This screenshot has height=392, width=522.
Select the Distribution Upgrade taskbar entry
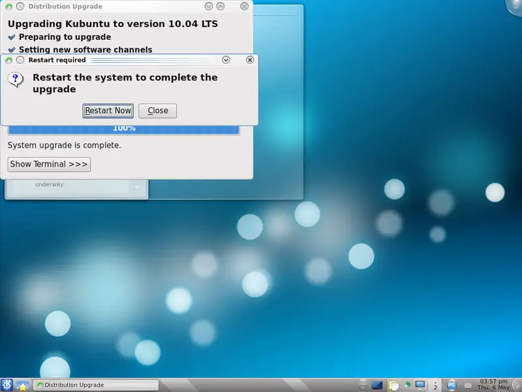[96, 385]
